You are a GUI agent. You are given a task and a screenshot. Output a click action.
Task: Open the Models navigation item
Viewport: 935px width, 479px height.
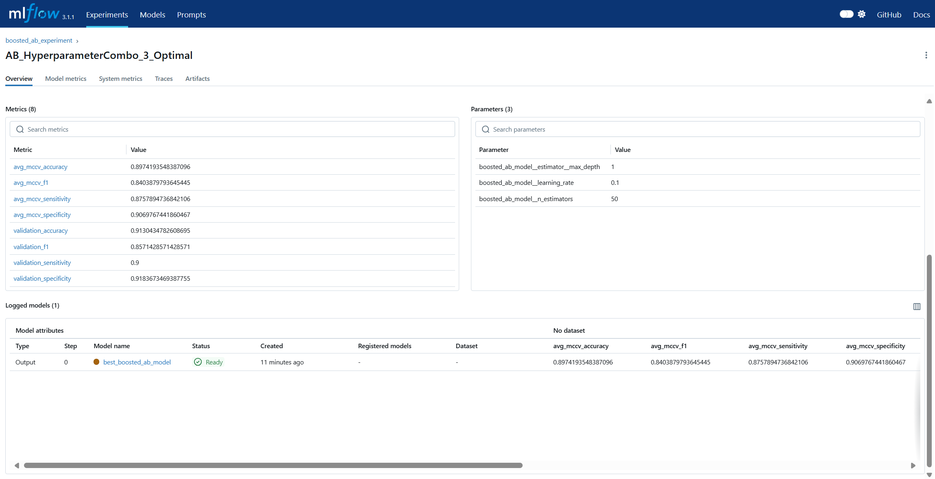[x=153, y=15]
